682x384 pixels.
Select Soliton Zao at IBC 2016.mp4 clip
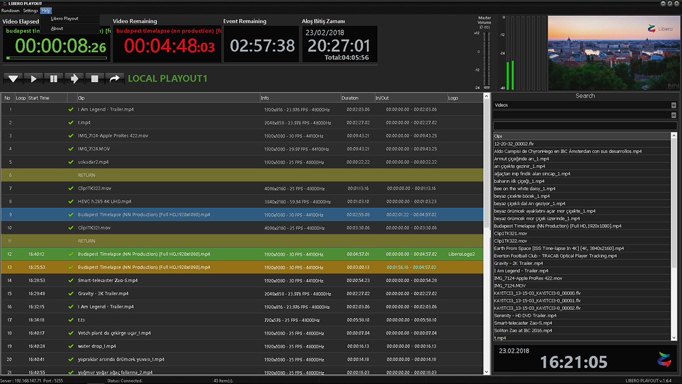(582, 330)
